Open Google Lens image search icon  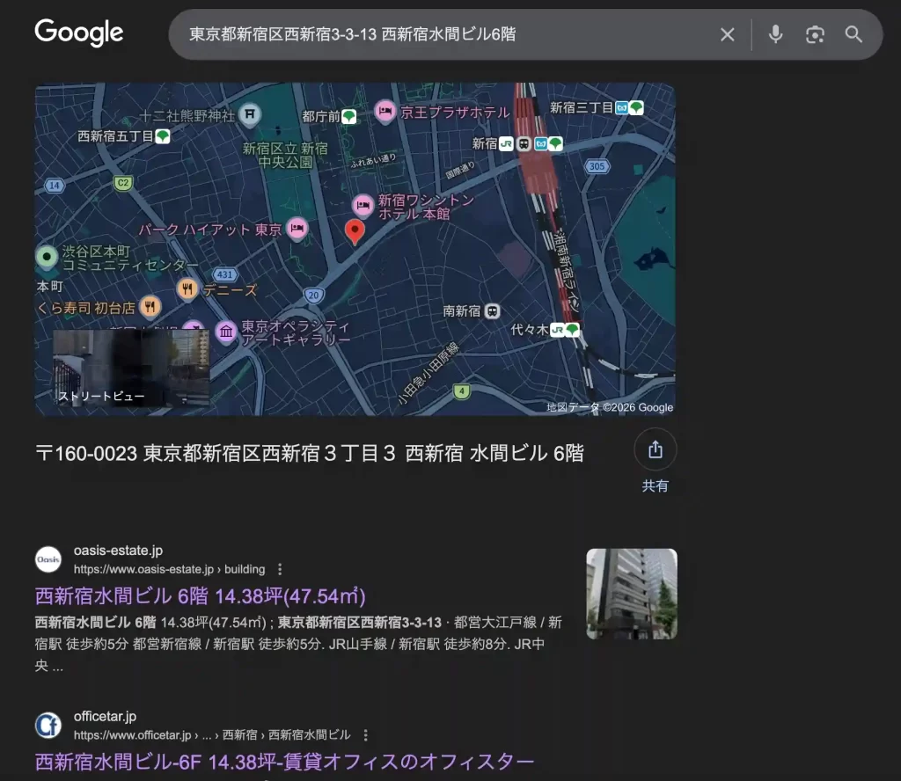[x=815, y=34]
